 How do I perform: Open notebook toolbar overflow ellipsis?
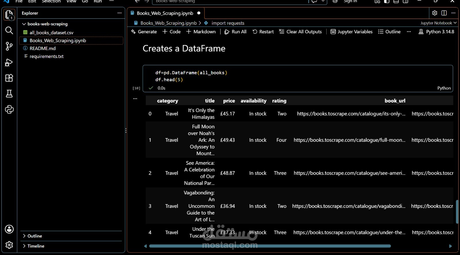point(409,32)
